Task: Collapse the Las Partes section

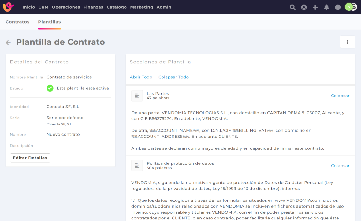Action: [340, 96]
